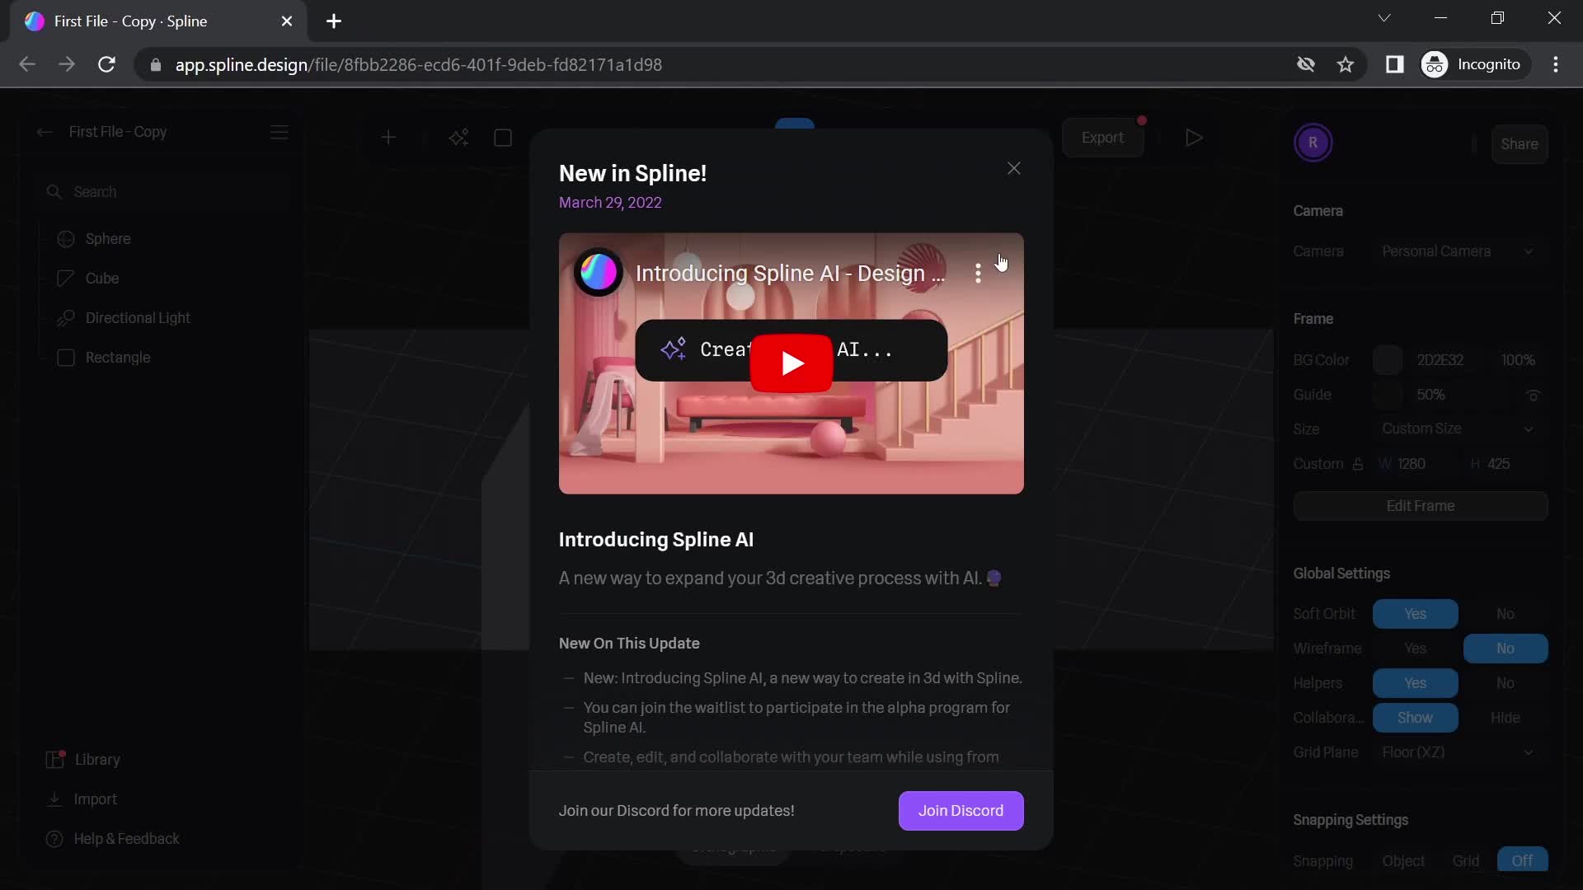Click Join Discord button in popup
Image resolution: width=1583 pixels, height=890 pixels.
point(960,809)
